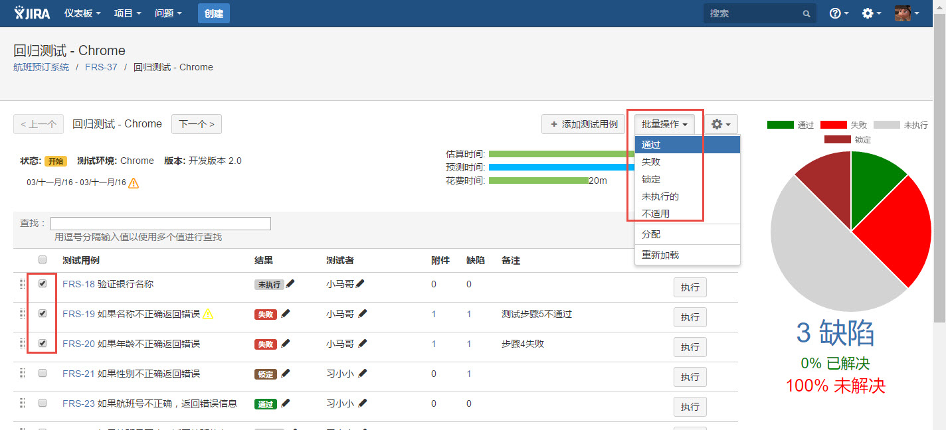Click the 查找 filter input field
Screen dimensions: 946x430
[161, 224]
